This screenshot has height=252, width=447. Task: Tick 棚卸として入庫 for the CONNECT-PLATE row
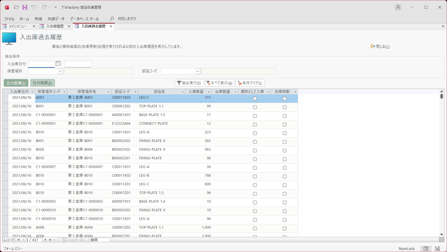[x=255, y=125]
